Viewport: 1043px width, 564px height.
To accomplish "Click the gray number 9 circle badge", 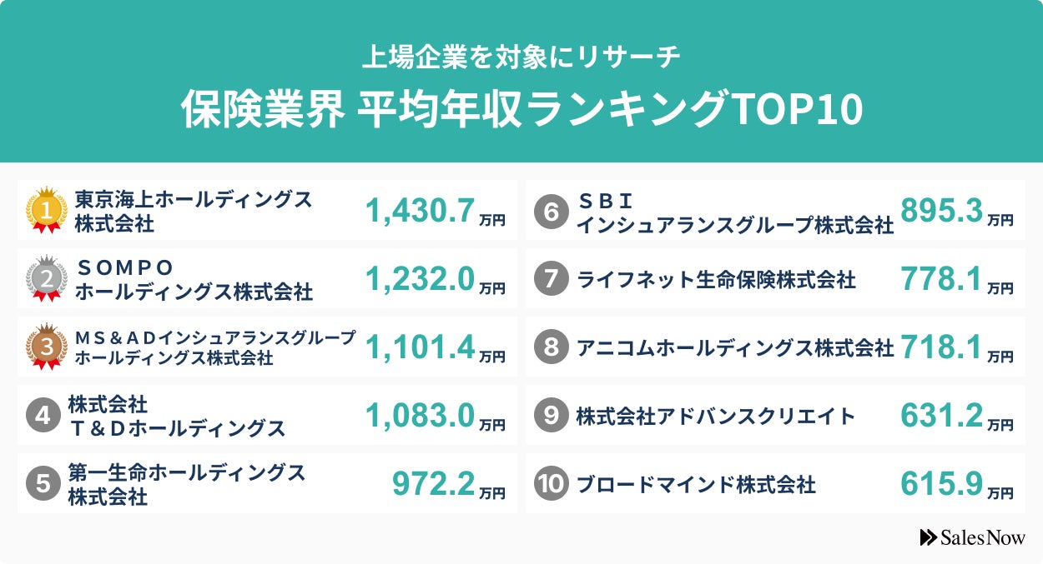I will [x=551, y=416].
